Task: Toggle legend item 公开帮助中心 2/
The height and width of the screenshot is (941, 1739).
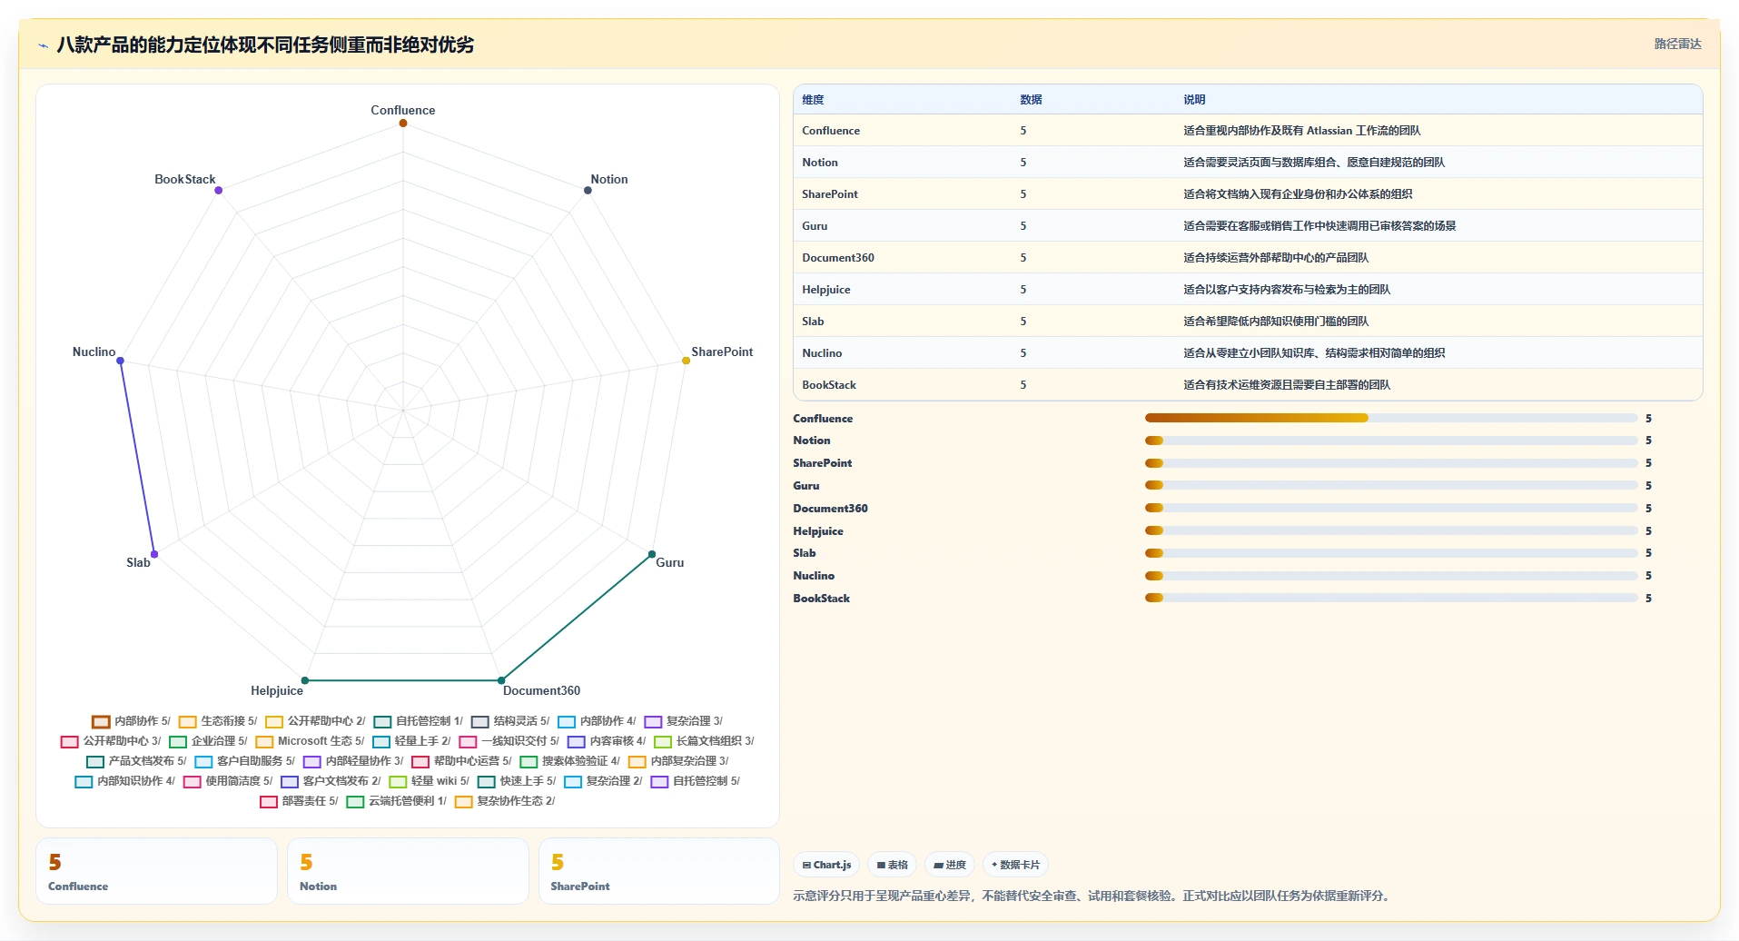Action: [x=316, y=721]
